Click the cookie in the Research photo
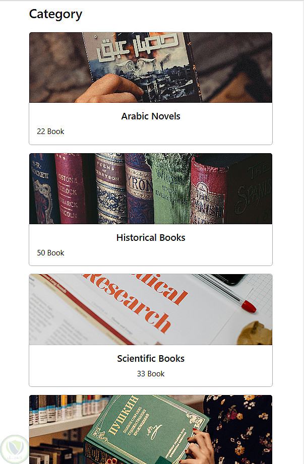Screen dimensions: 304x464 point(255,333)
